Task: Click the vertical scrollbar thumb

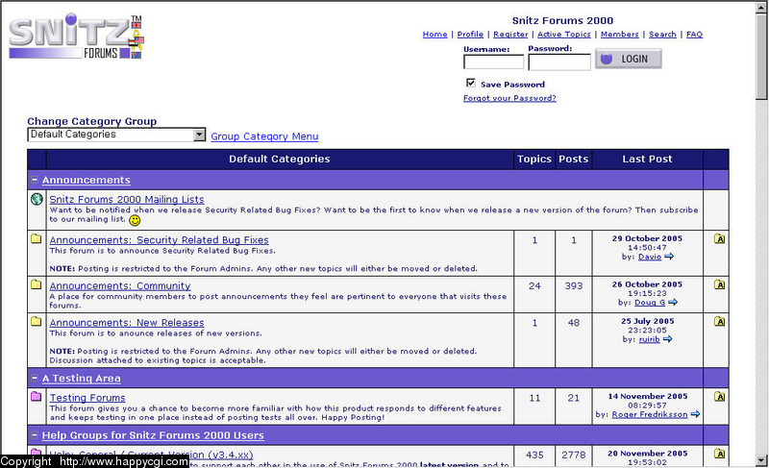Action: (761, 57)
